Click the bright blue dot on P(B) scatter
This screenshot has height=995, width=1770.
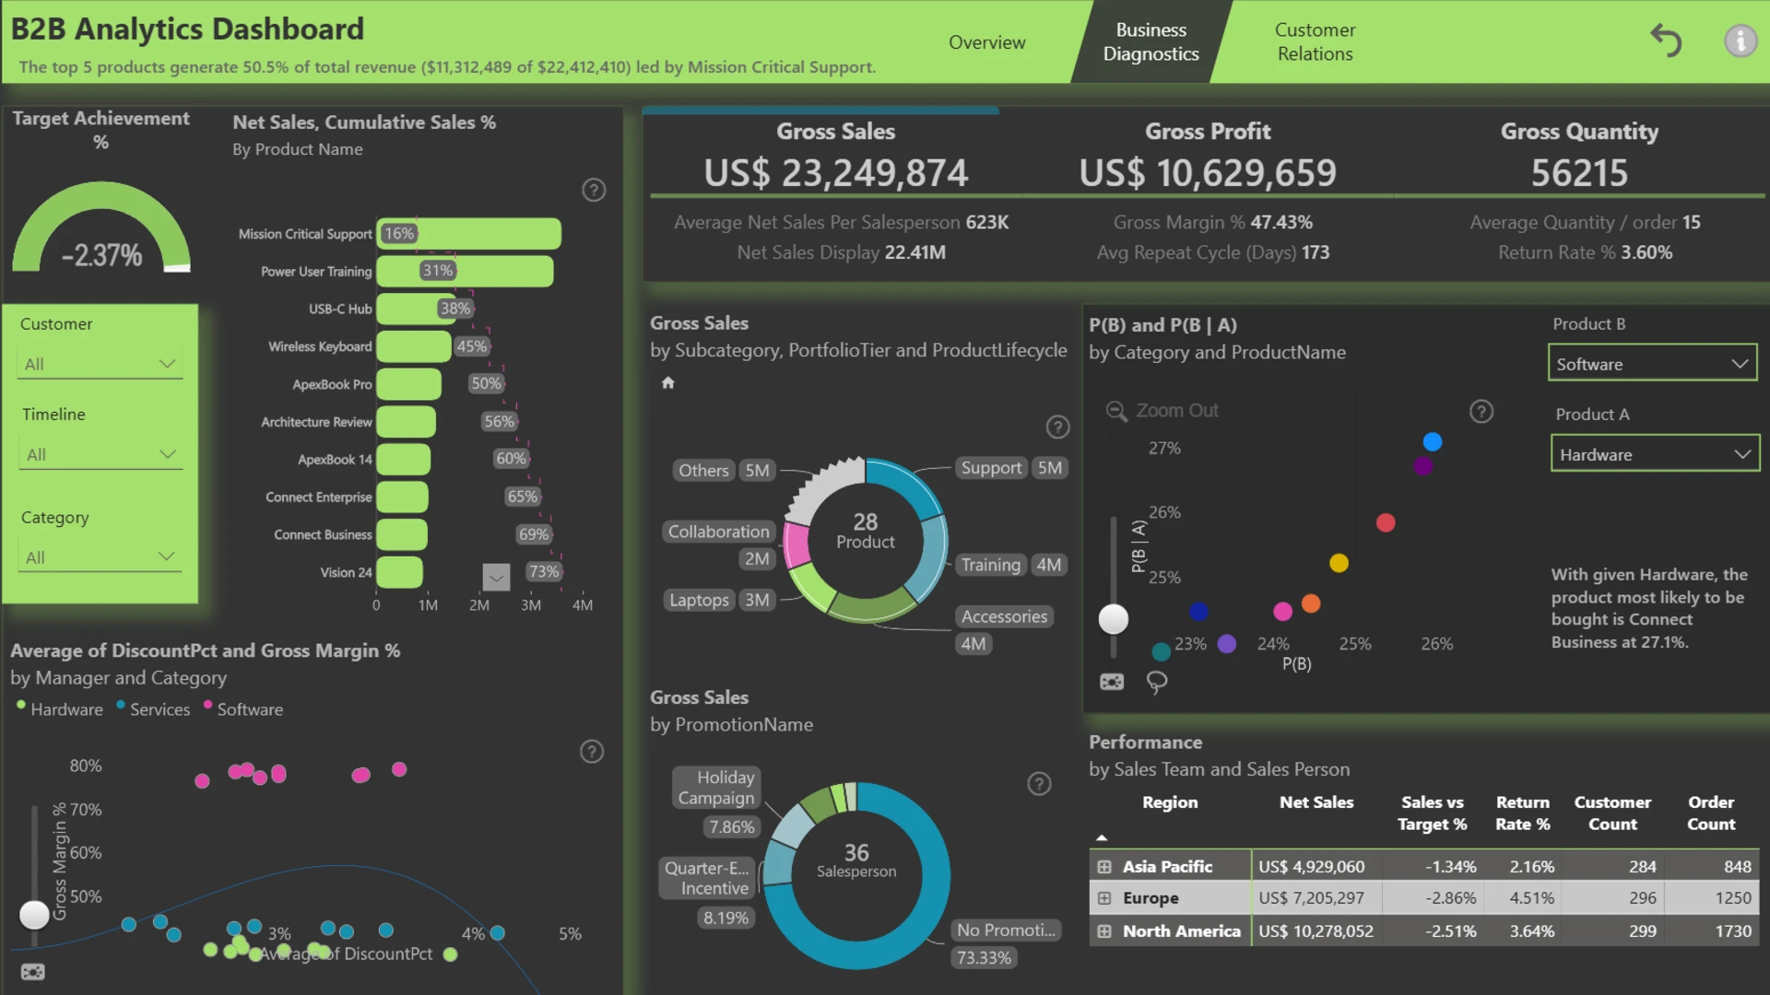coord(1432,442)
